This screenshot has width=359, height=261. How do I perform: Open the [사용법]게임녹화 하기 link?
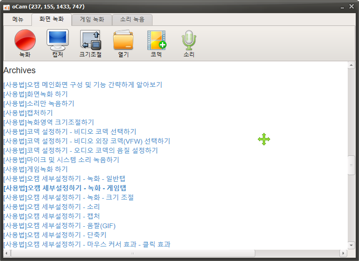pos(36,169)
